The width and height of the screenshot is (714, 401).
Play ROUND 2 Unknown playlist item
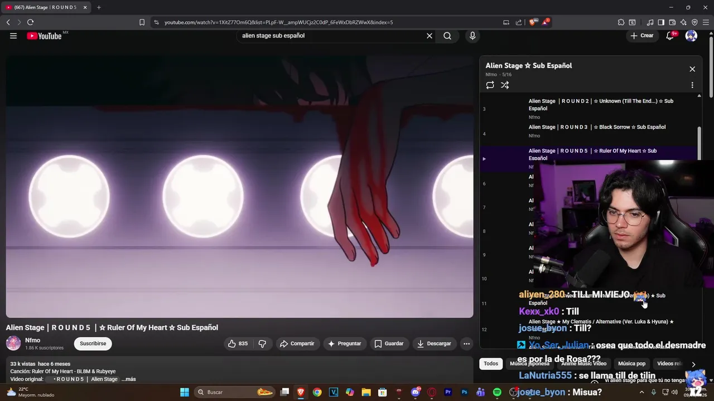tap(589, 109)
